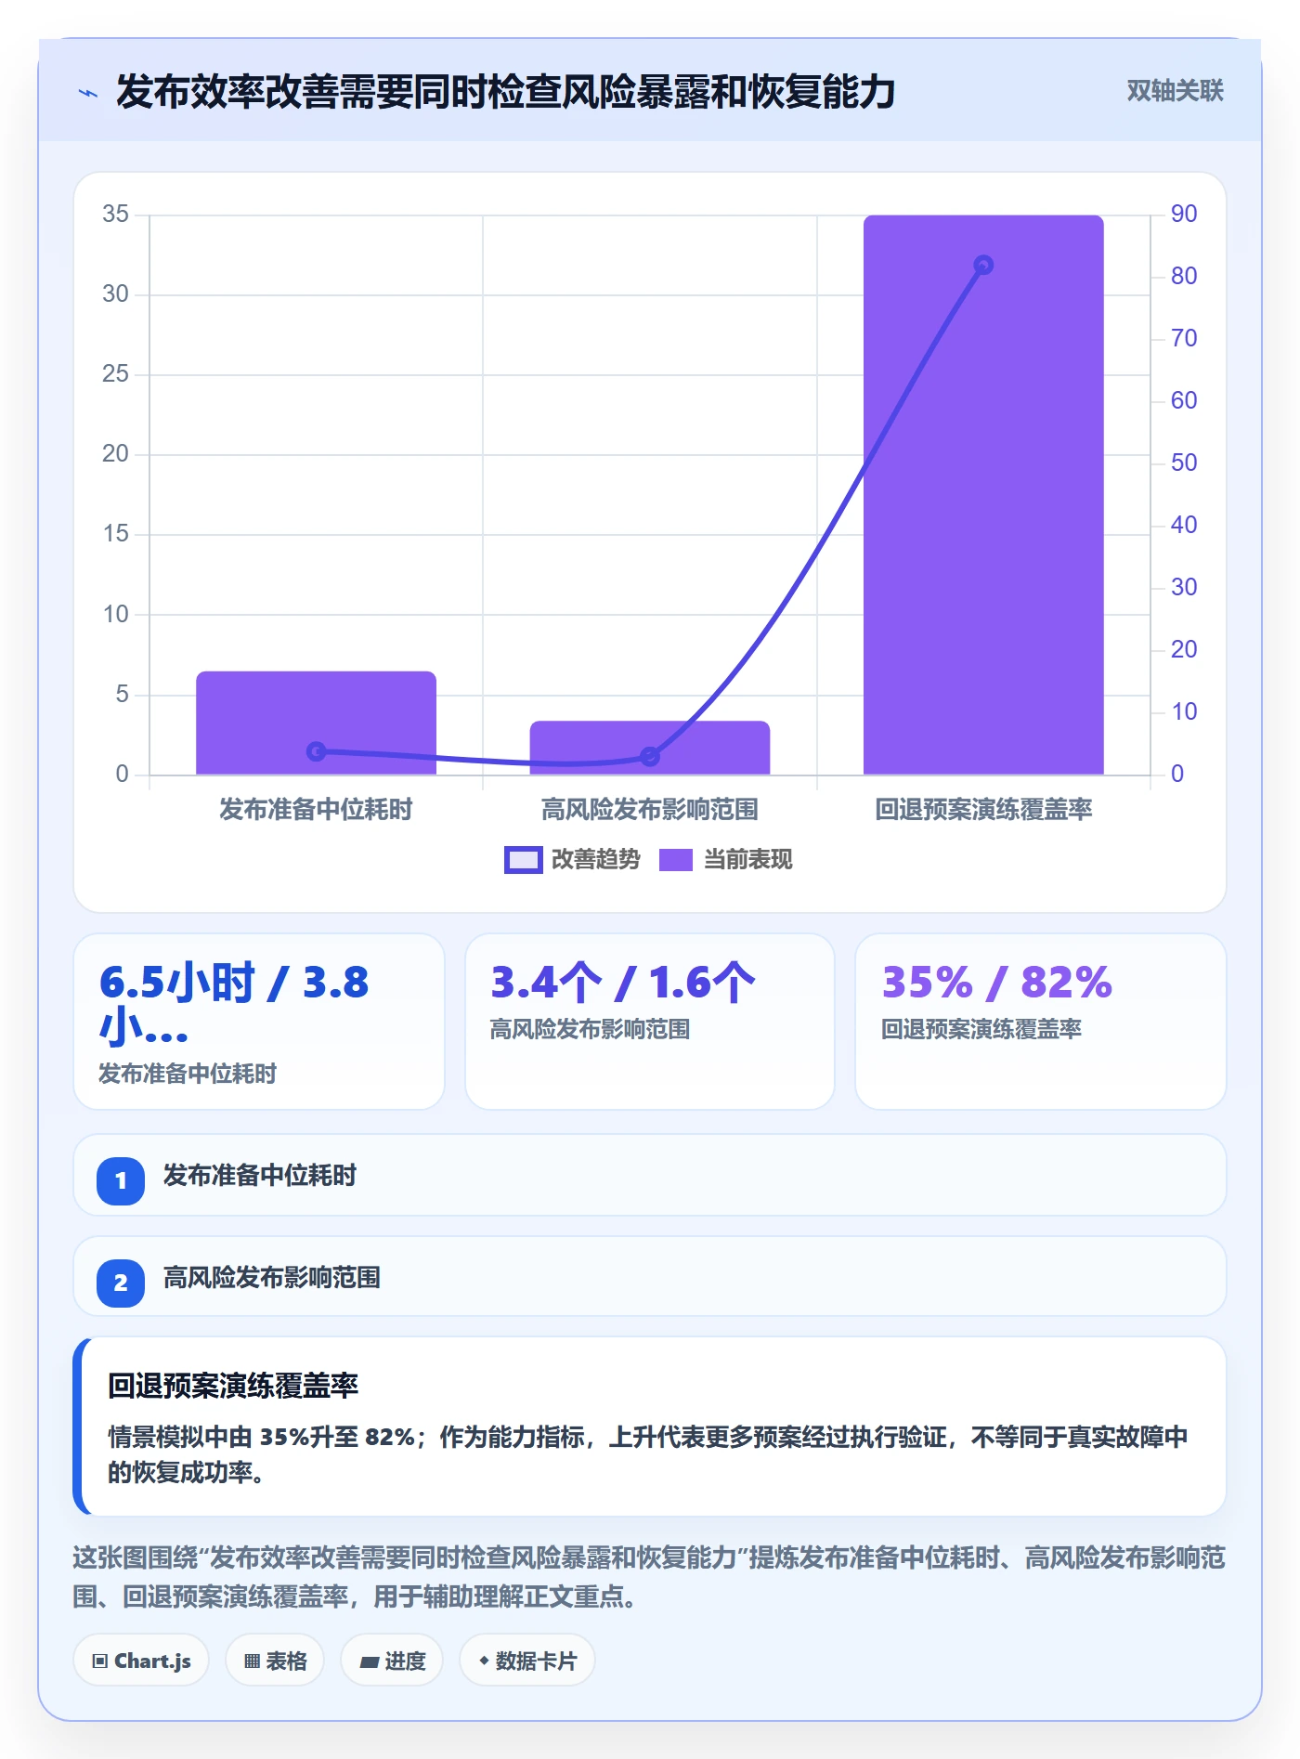The width and height of the screenshot is (1300, 1759).
Task: Click caption 回退预案演练覆盖率 under 35% card
Action: (981, 1029)
